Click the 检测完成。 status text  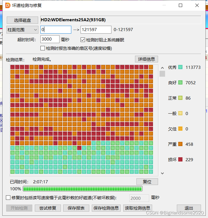[42, 59]
